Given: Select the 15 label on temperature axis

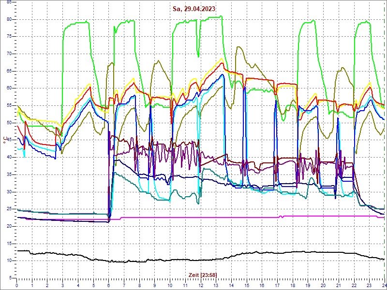Looking at the screenshot, I should tap(9, 244).
